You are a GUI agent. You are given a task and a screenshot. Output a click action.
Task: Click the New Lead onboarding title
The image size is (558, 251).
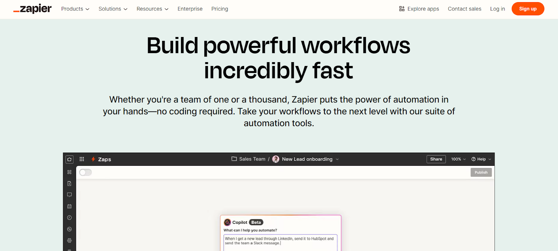coord(307,159)
